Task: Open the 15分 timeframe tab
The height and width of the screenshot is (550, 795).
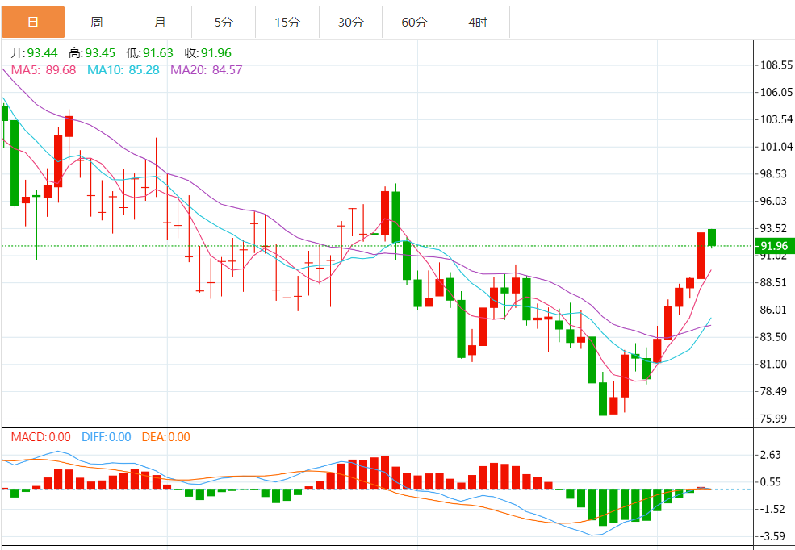Action: click(x=287, y=23)
